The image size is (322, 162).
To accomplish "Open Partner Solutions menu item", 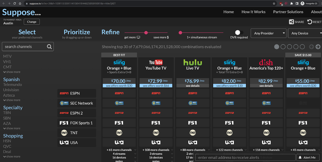I will pos(288,12).
